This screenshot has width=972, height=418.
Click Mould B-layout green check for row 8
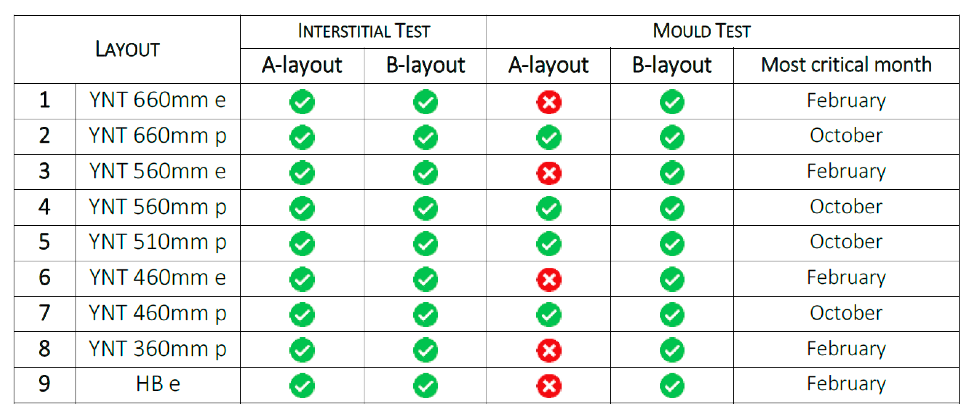coord(672,350)
